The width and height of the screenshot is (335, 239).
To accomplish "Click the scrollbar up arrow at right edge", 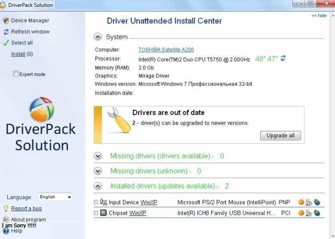I will [x=333, y=16].
